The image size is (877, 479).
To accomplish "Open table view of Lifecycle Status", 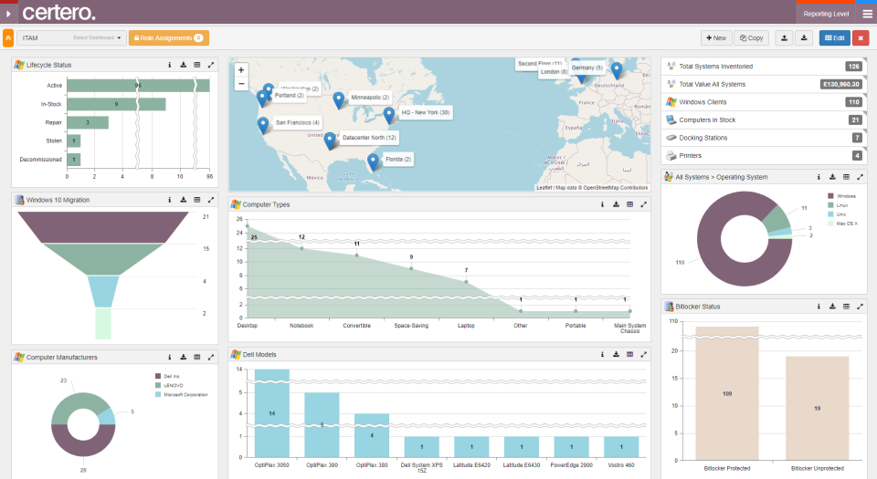I will point(197,65).
